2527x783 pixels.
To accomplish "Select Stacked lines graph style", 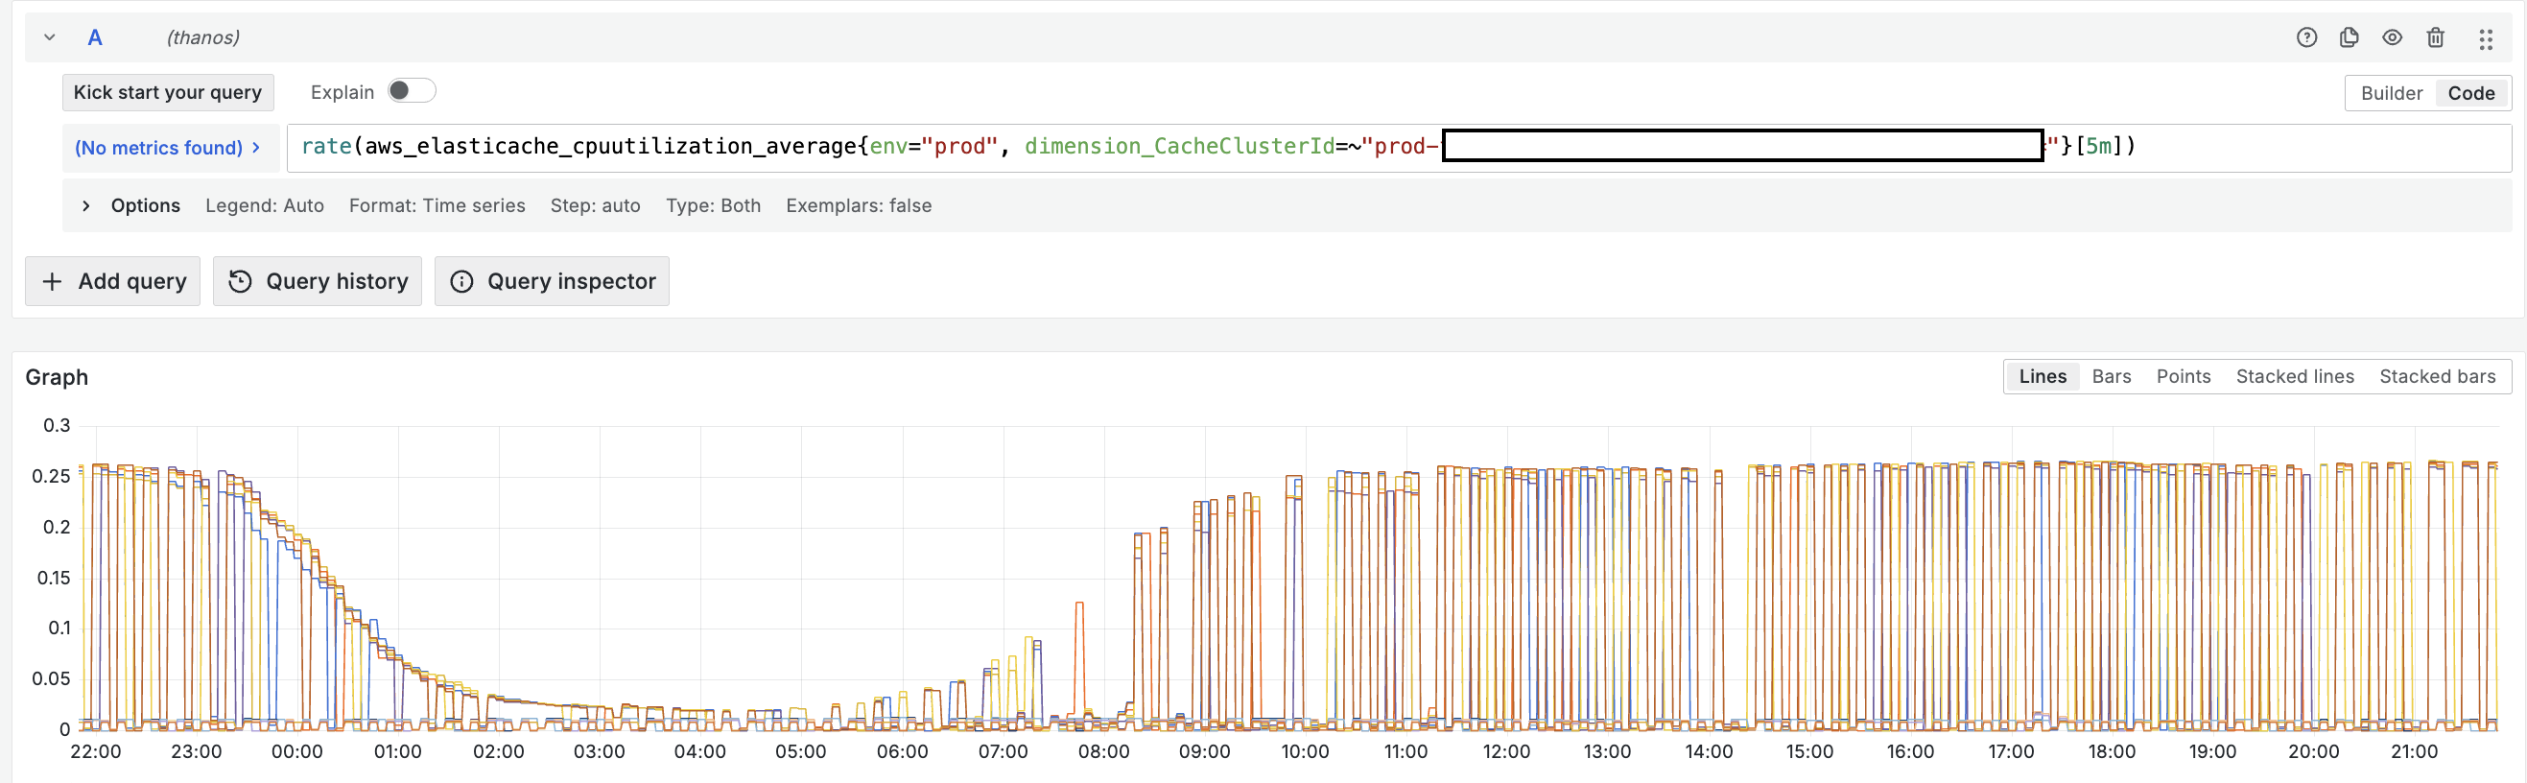I will click(2294, 377).
